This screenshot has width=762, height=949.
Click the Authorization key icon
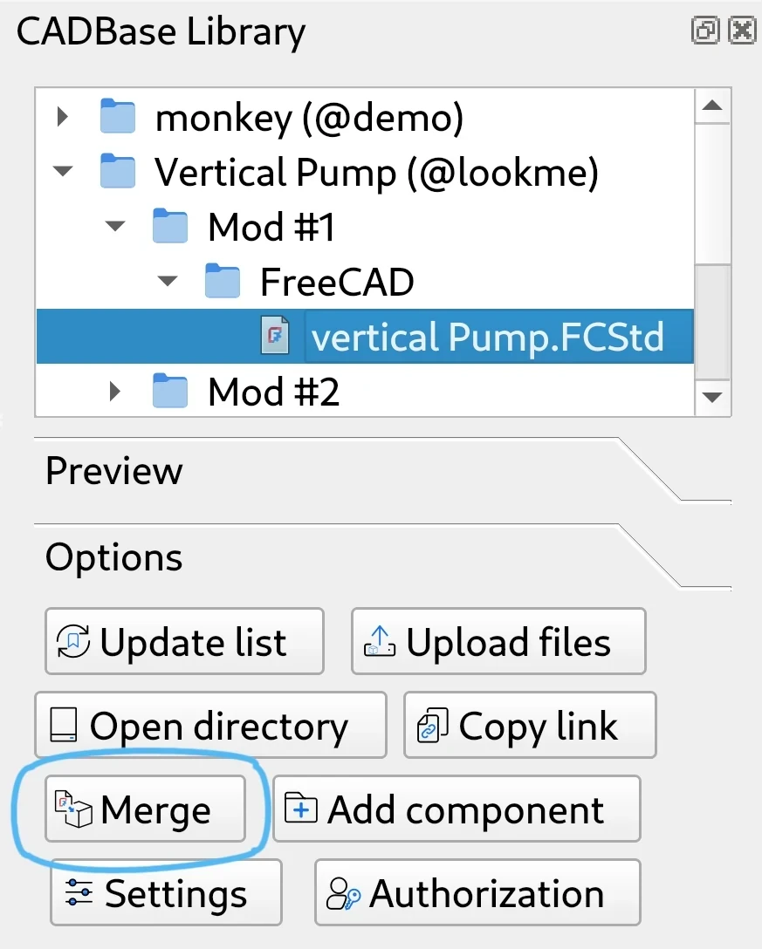click(x=344, y=892)
